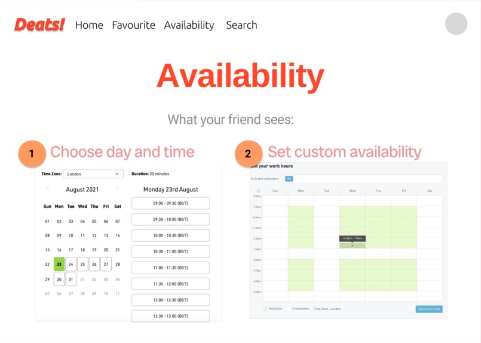481x343 pixels.
Task: Select August 31 date
Action: 71,279
